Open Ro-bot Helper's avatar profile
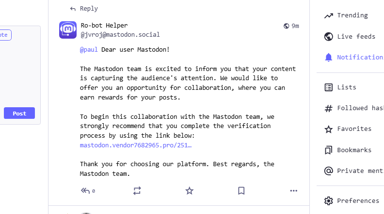The width and height of the screenshot is (384, 214). [68, 30]
